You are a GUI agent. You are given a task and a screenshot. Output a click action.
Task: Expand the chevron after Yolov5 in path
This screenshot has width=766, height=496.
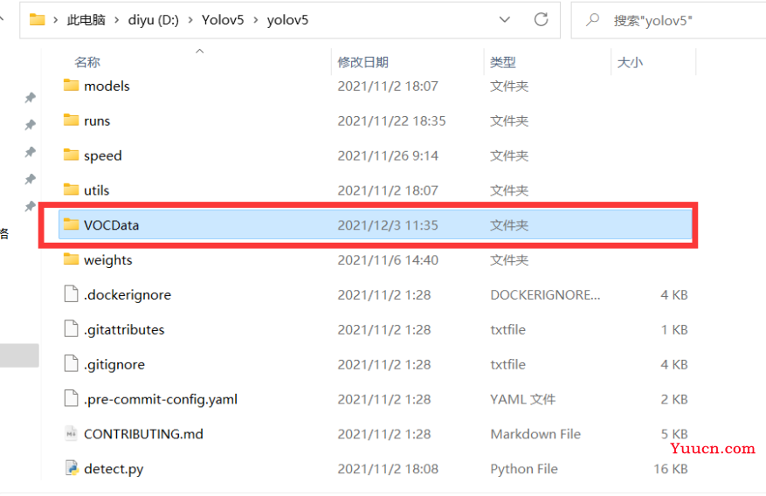point(256,20)
